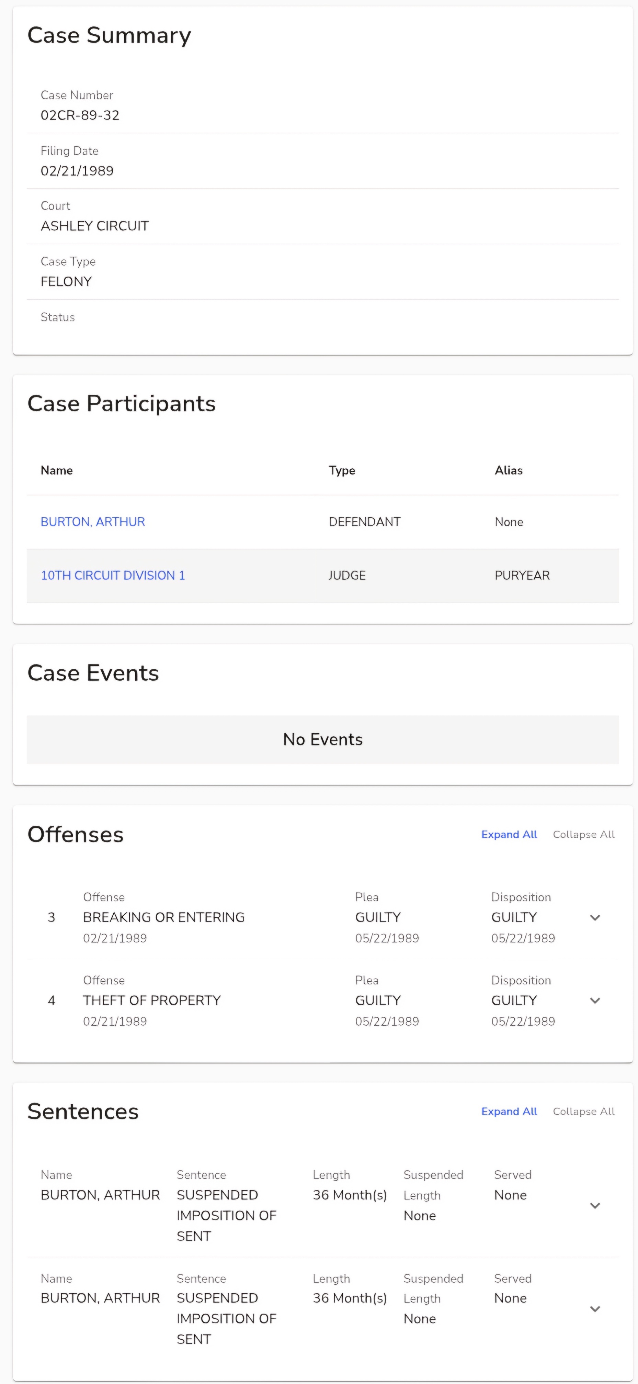Expand the THEFT OF PROPERTY offense chevron
Screen dimensions: 638x1384
[594, 1001]
